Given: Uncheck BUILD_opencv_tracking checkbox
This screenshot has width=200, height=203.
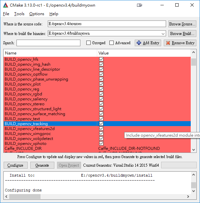Looking at the screenshot, I should click(101, 124).
